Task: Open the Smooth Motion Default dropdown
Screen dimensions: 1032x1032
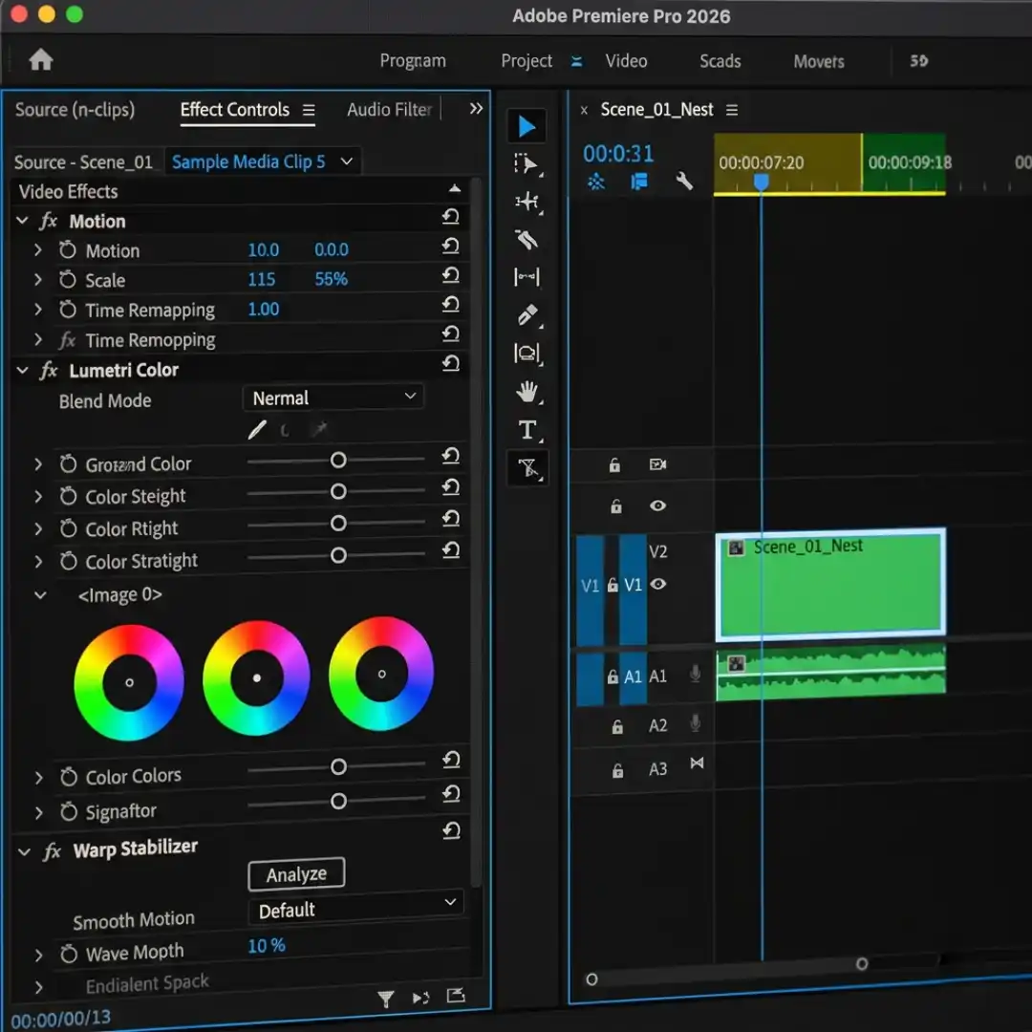Action: click(x=356, y=908)
